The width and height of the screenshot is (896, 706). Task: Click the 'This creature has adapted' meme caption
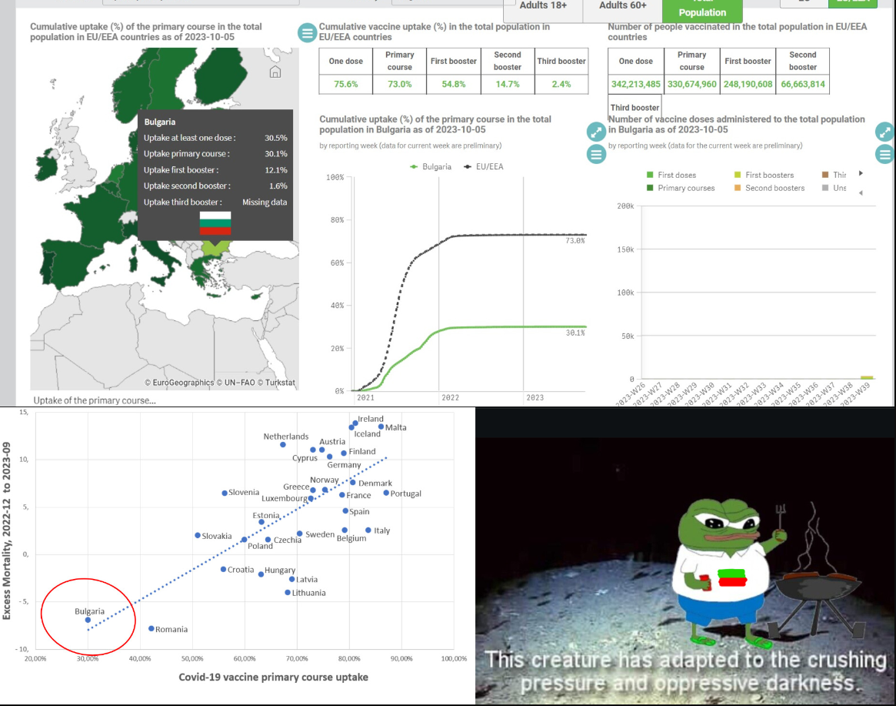[x=686, y=671]
